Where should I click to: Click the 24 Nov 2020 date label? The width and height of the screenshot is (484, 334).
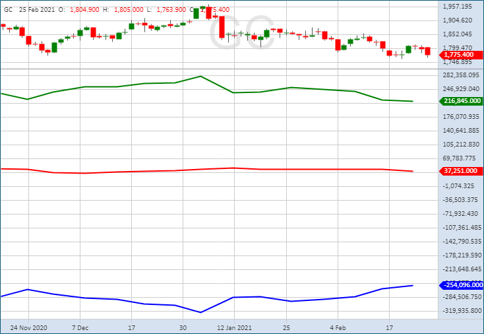29,328
